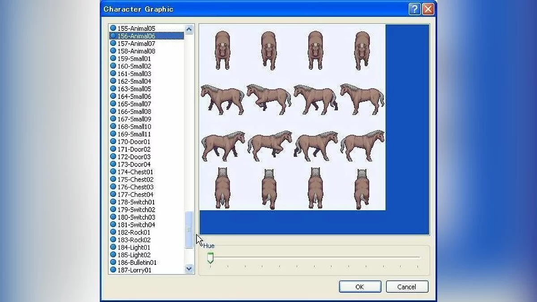Choose 163-Small05 entry
The image size is (537, 302).
click(x=147, y=89)
